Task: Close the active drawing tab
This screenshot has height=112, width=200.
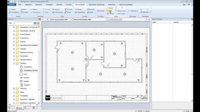Action: [149, 19]
